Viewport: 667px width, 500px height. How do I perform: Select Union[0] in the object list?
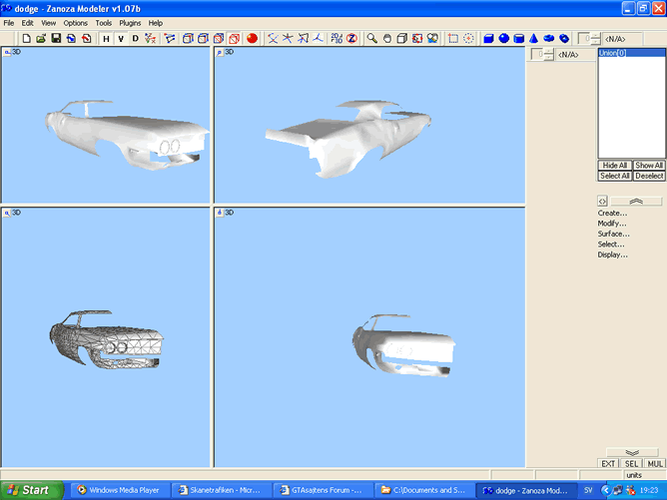coord(612,54)
